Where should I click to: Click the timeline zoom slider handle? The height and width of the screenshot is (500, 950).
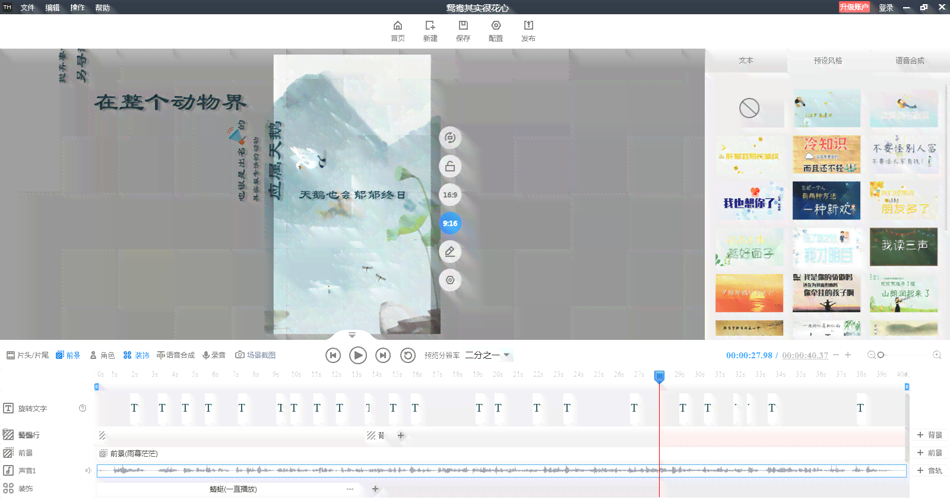coord(881,355)
